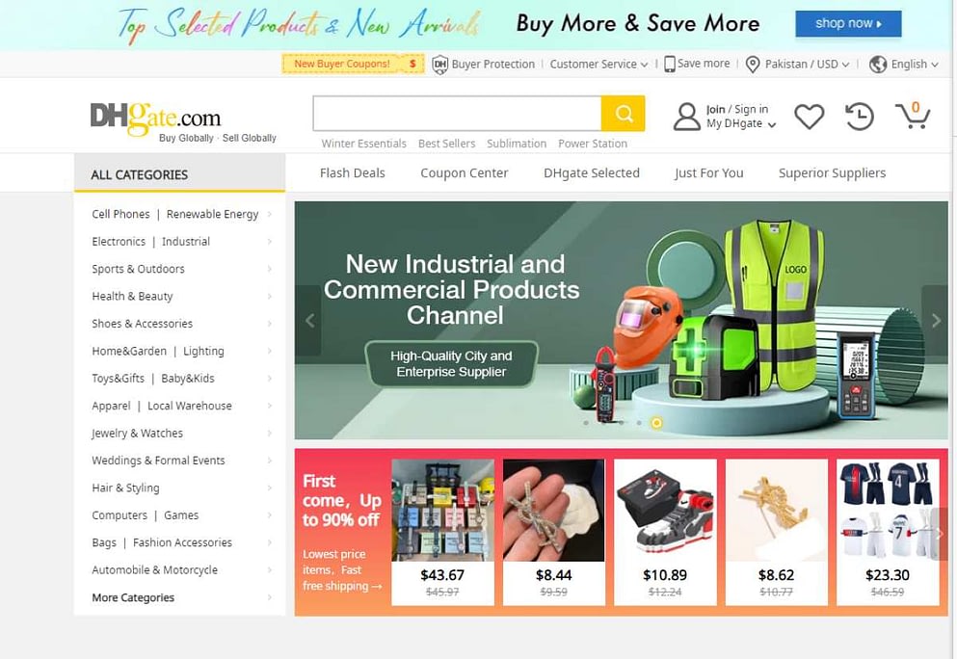This screenshot has height=659, width=957.
Task: Click the user profile icon
Action: pyautogui.click(x=686, y=116)
